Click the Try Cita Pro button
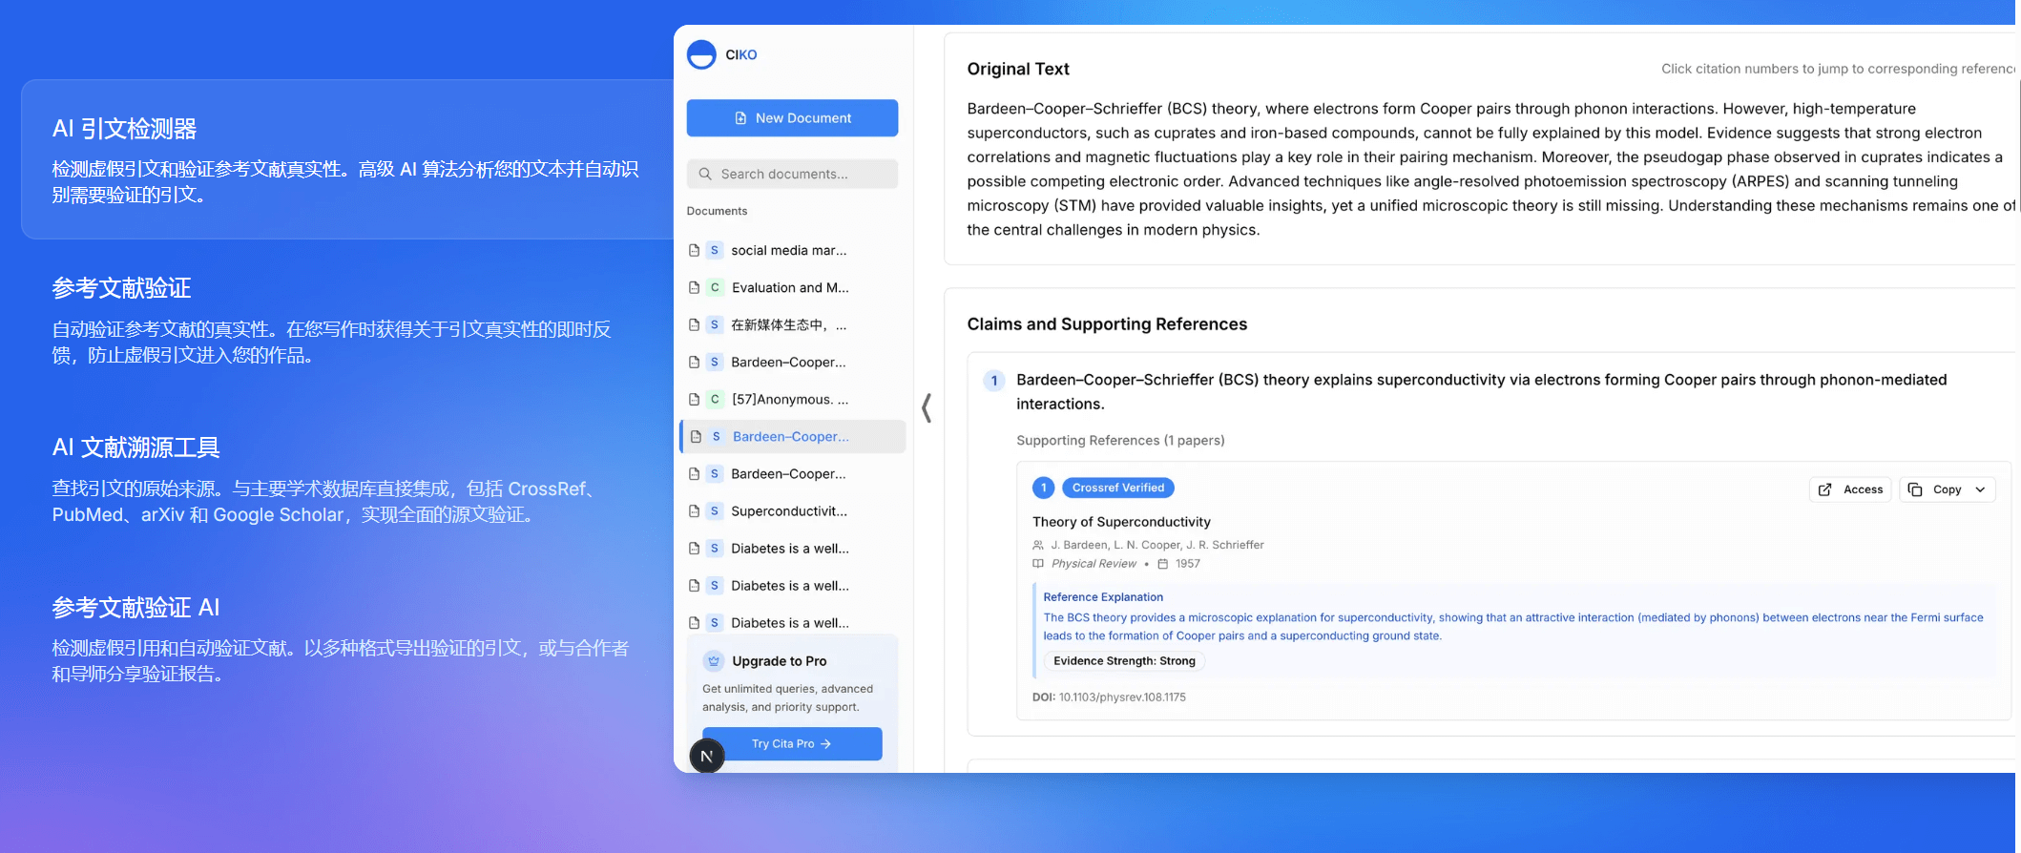The image size is (2021, 853). 792,744
